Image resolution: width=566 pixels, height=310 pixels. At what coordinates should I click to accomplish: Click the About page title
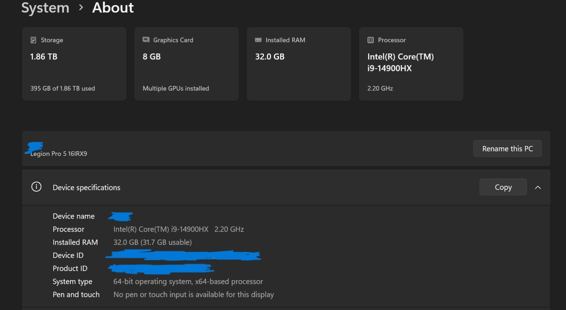[113, 8]
